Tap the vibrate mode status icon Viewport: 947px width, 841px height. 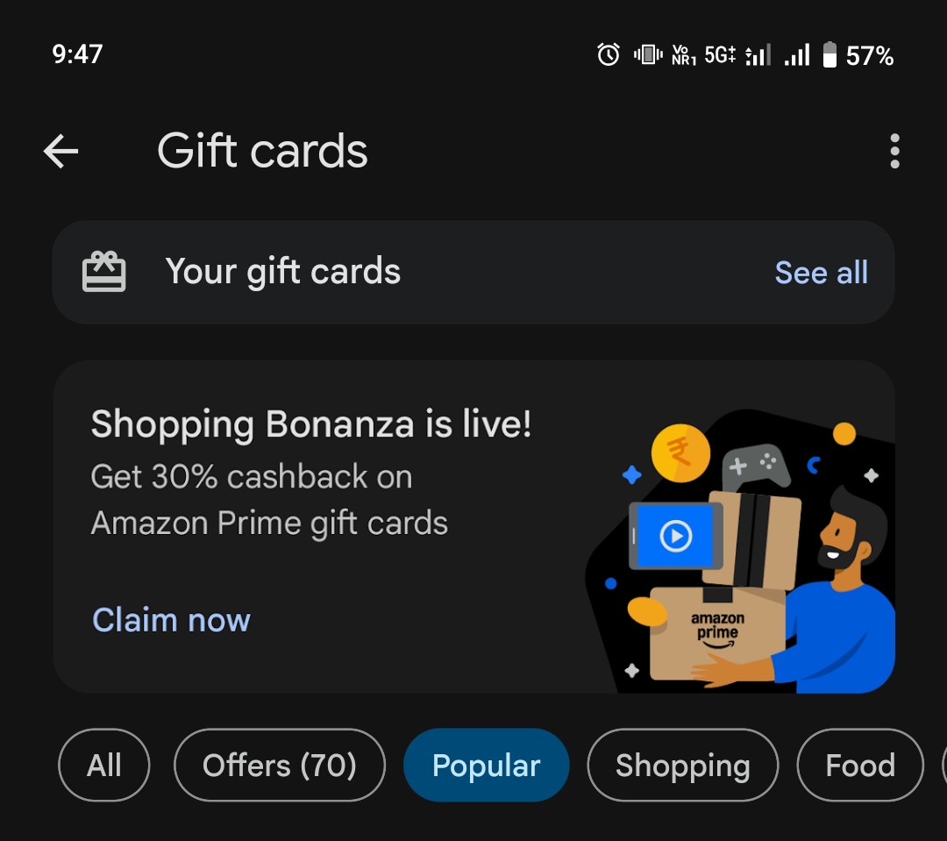[x=648, y=55]
